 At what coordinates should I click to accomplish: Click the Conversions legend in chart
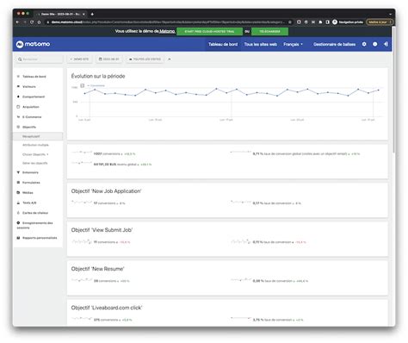point(96,85)
